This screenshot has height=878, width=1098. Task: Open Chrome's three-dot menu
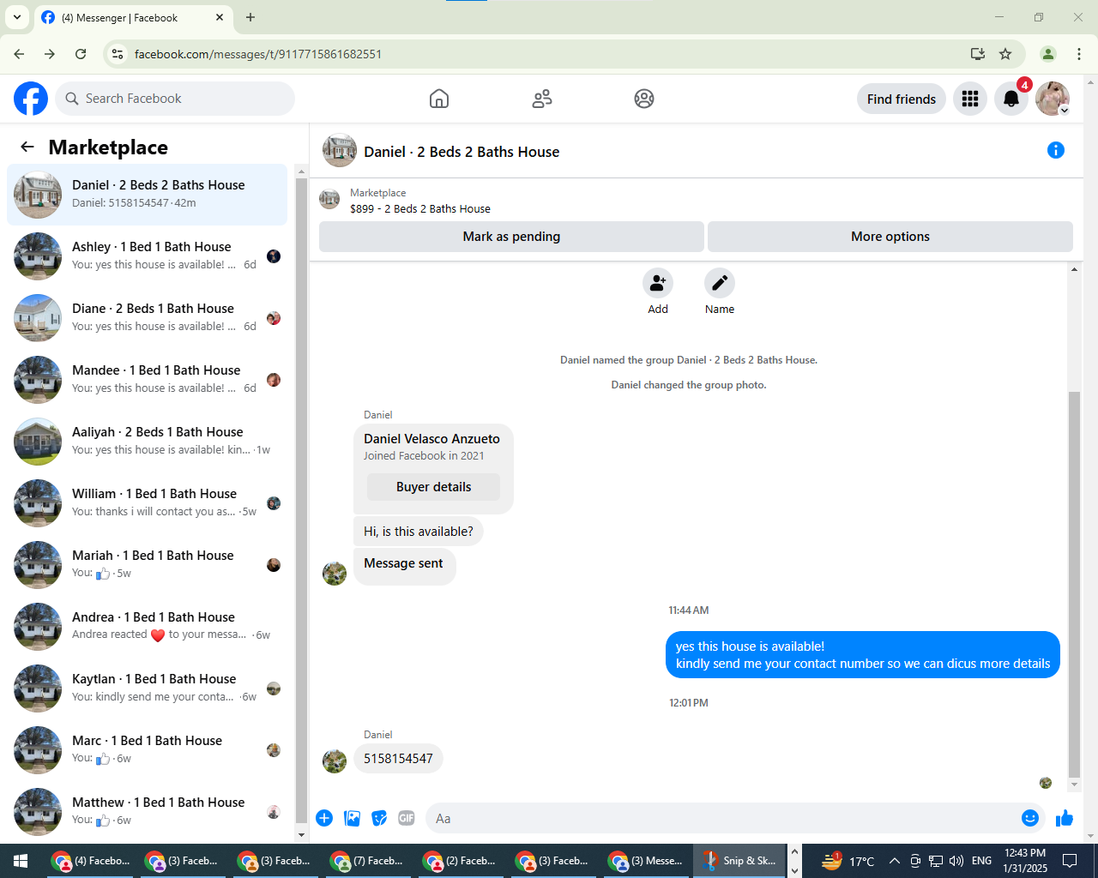click(x=1079, y=54)
